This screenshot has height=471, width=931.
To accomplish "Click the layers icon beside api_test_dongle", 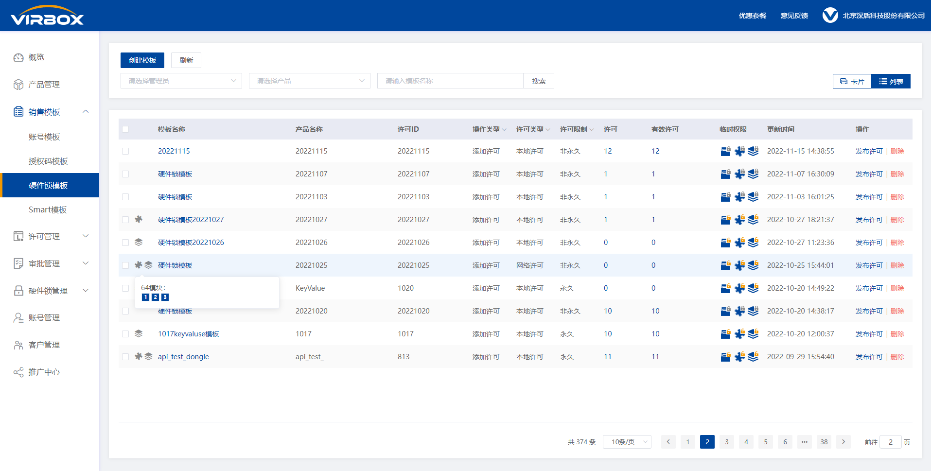I will (x=149, y=356).
